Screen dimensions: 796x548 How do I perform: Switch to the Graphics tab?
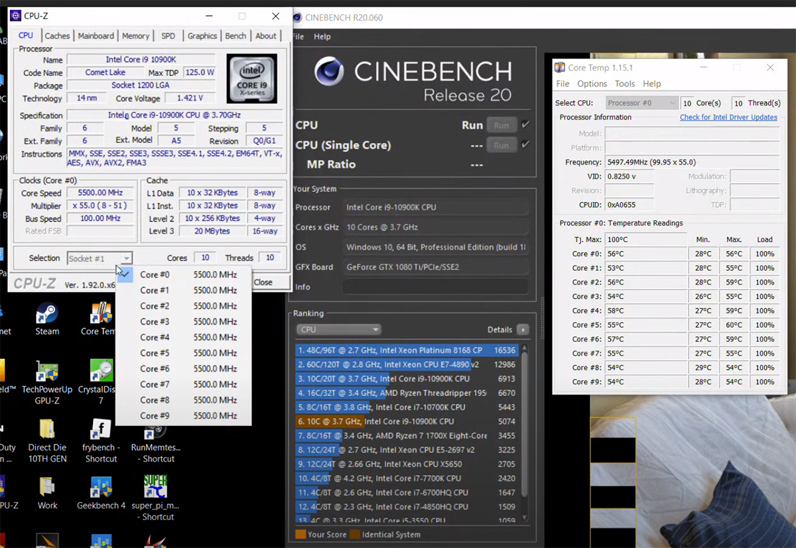202,36
